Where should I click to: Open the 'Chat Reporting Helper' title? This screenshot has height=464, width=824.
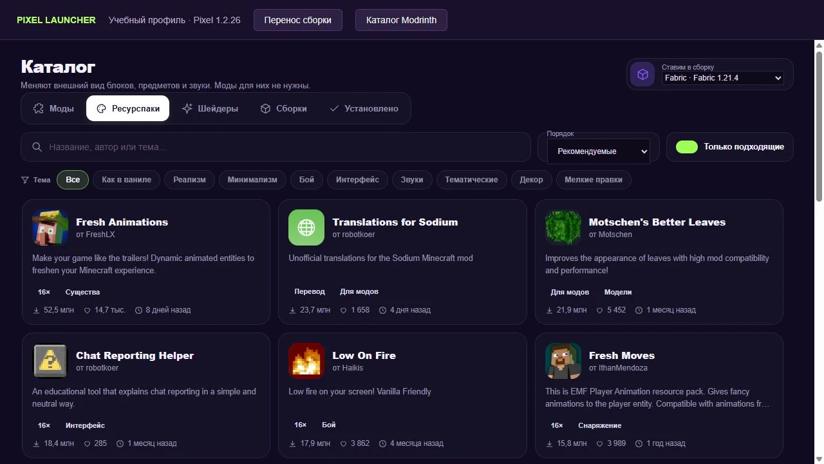tap(135, 356)
